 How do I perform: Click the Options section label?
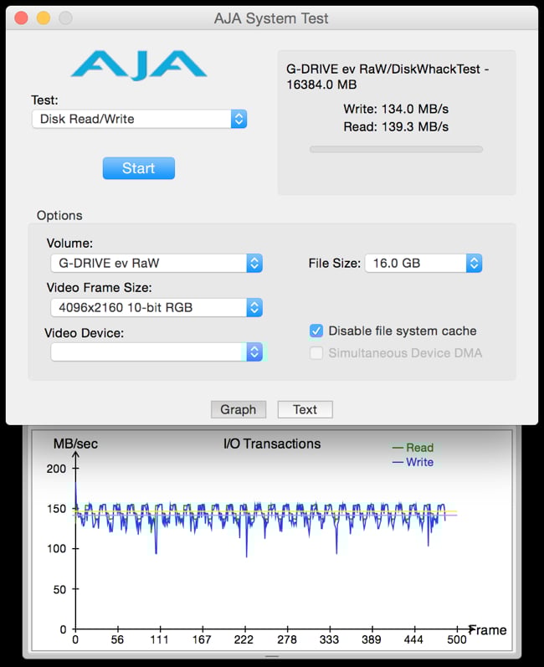[59, 215]
